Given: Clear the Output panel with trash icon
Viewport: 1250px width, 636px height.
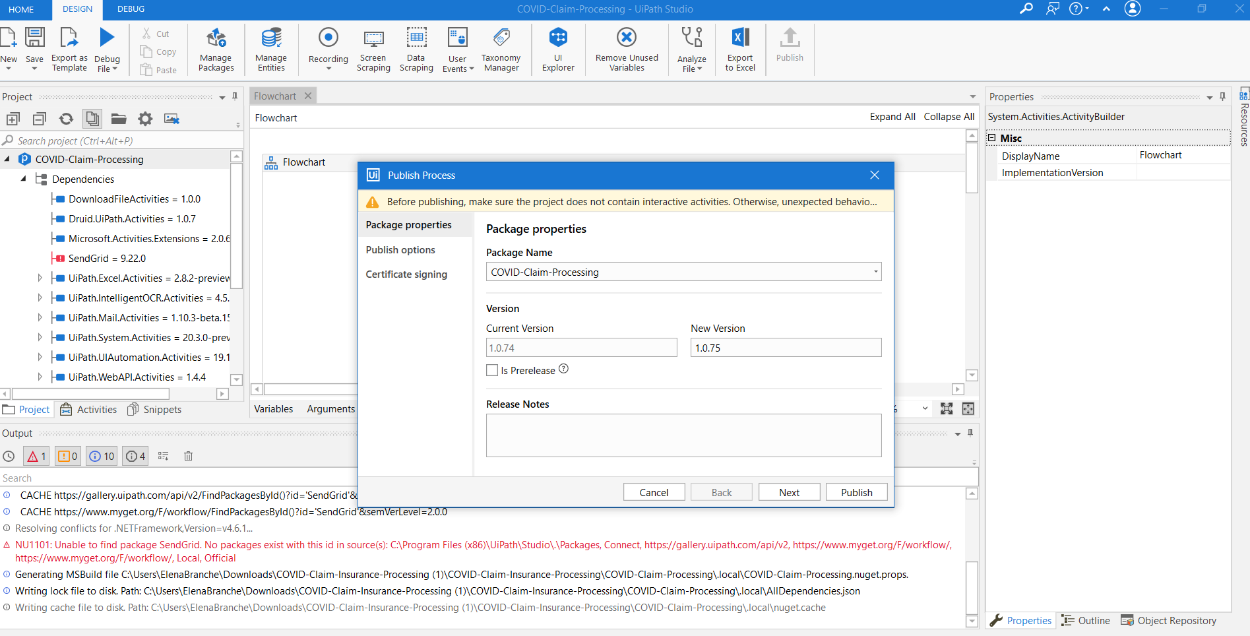Looking at the screenshot, I should click(188, 456).
